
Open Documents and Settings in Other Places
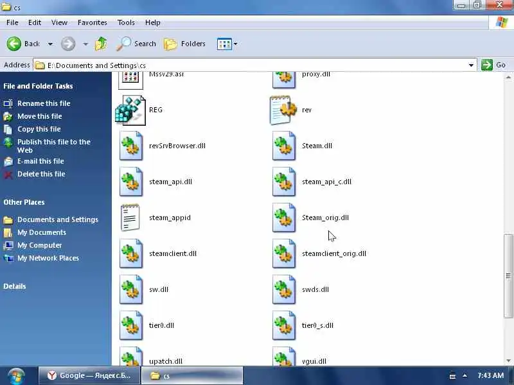tap(58, 219)
